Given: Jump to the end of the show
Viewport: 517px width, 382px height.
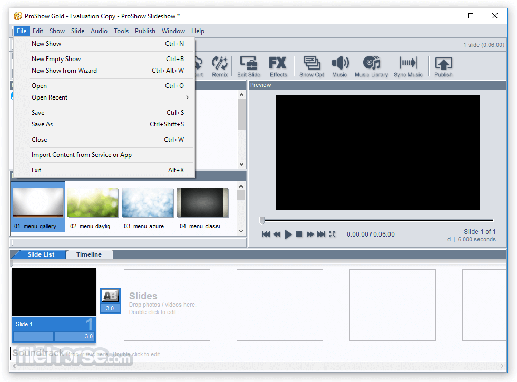Looking at the screenshot, I should [321, 234].
